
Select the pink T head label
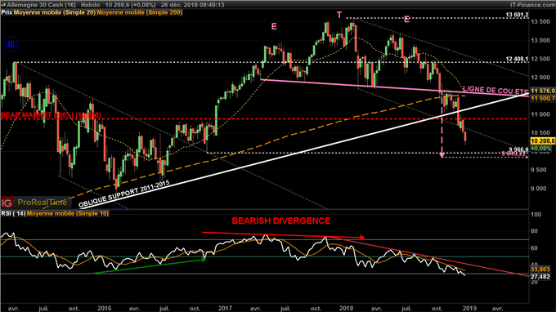pyautogui.click(x=339, y=15)
